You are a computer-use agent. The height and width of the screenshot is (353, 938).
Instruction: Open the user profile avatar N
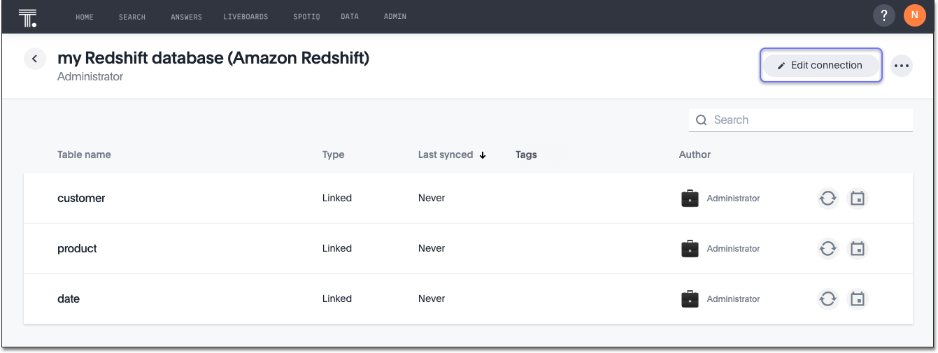(x=914, y=16)
